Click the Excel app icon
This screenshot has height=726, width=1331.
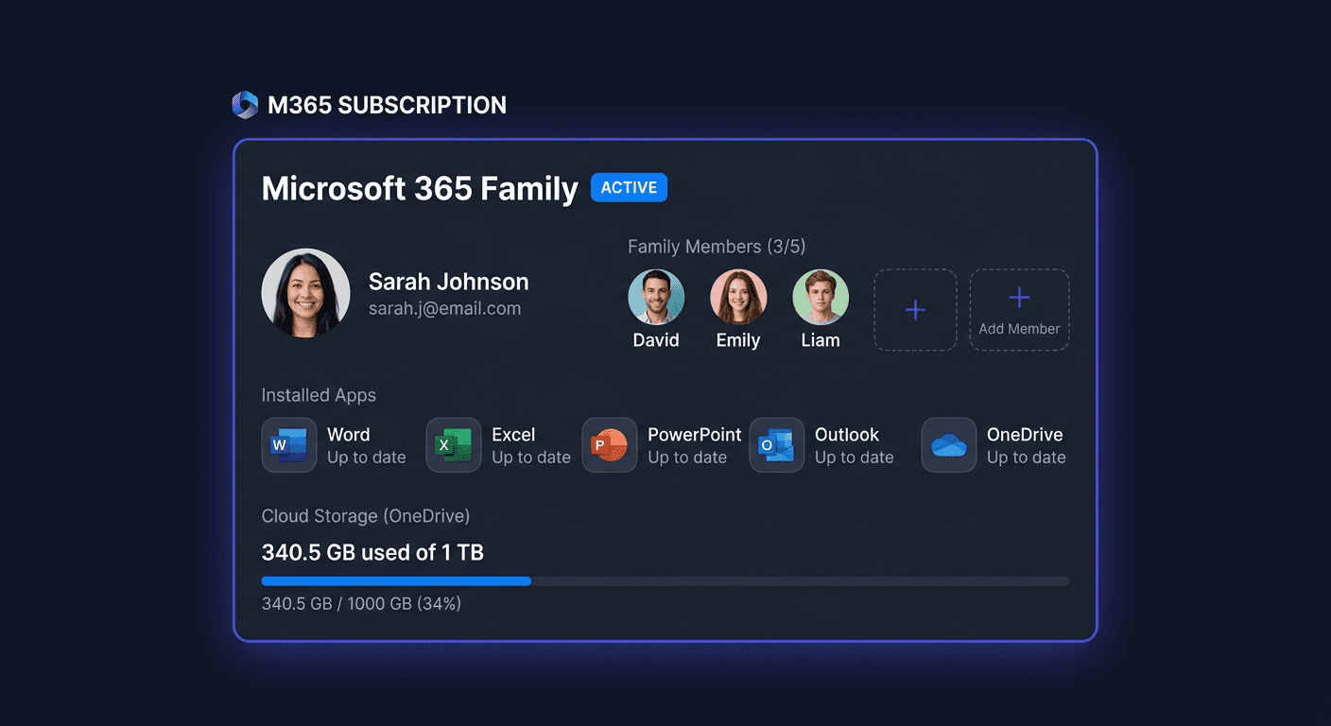tap(453, 445)
